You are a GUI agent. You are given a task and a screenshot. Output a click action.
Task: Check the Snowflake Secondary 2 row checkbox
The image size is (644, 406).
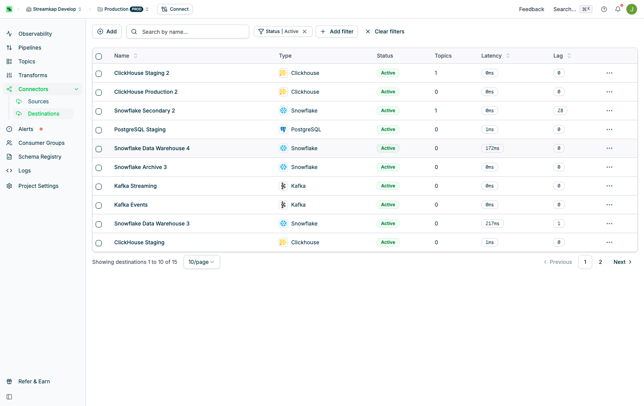click(x=99, y=111)
